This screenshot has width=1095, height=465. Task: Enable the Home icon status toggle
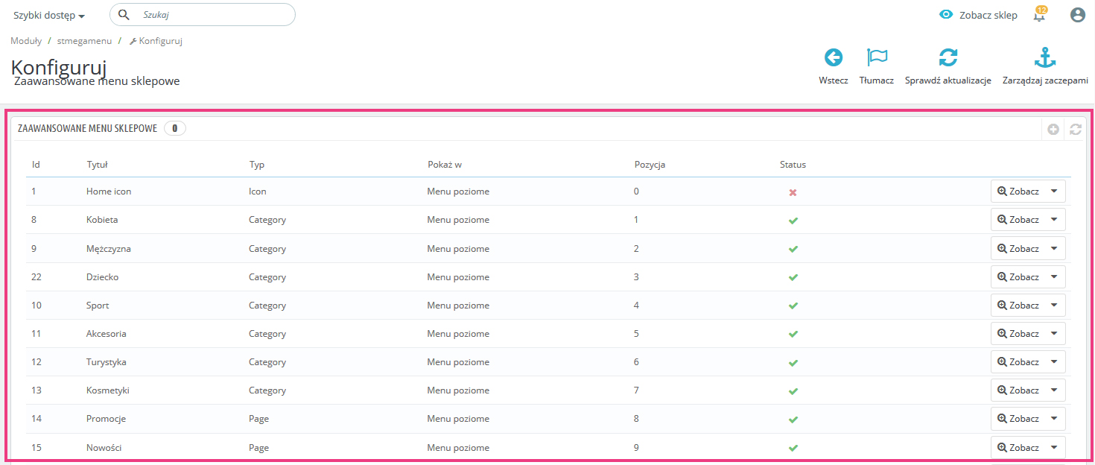(793, 192)
